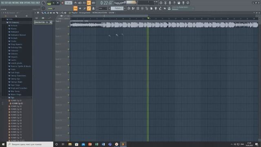Toggle wait-for-input recording icon
Image resolution: width=261 pixels, height=147 pixels.
80,3
